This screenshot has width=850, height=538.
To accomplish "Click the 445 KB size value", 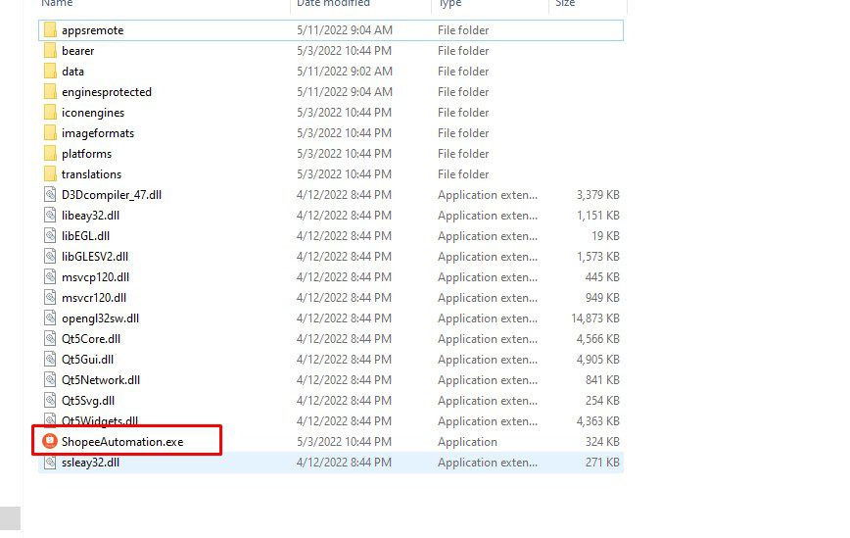I will coord(602,277).
